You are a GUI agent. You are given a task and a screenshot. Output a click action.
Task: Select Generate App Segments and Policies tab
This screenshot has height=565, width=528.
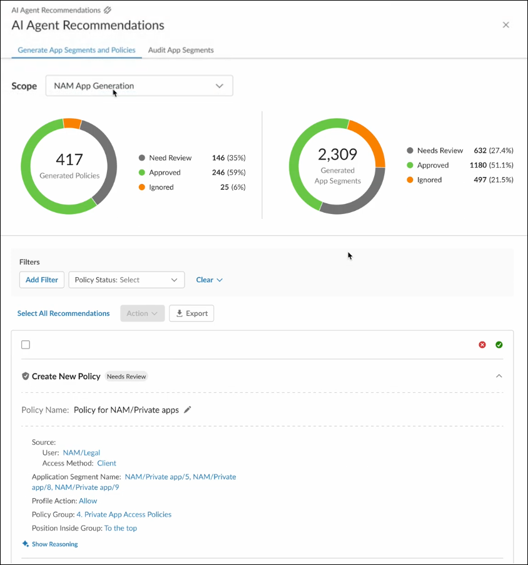(x=77, y=50)
